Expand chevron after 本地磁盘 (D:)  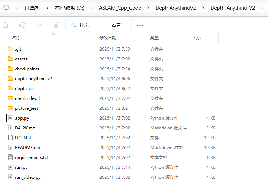[x=92, y=8]
